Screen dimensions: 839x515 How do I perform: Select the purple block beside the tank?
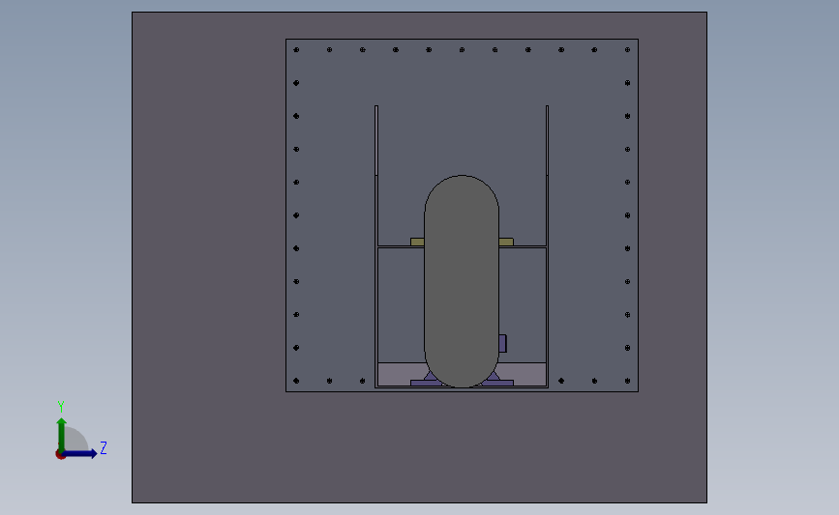tap(502, 344)
